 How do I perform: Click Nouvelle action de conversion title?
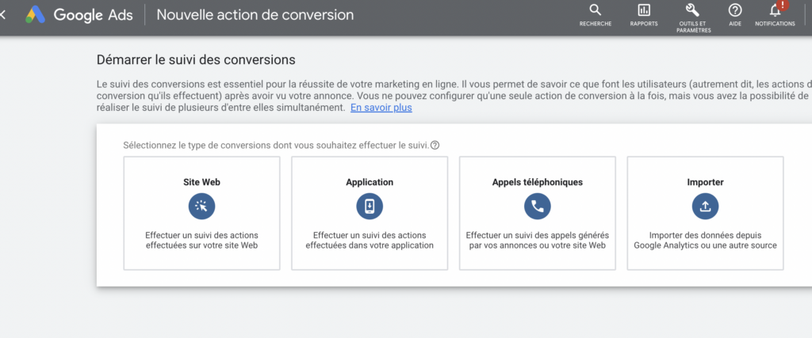255,14
